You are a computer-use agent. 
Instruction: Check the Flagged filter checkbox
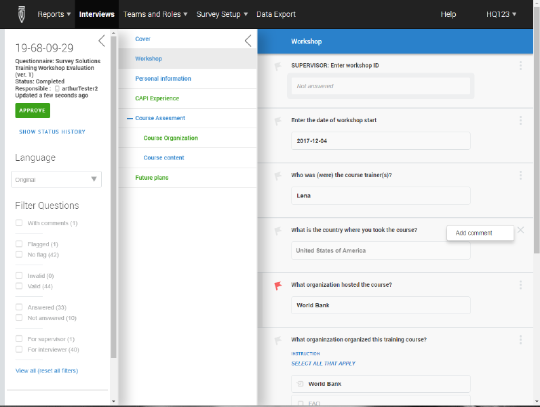20,244
